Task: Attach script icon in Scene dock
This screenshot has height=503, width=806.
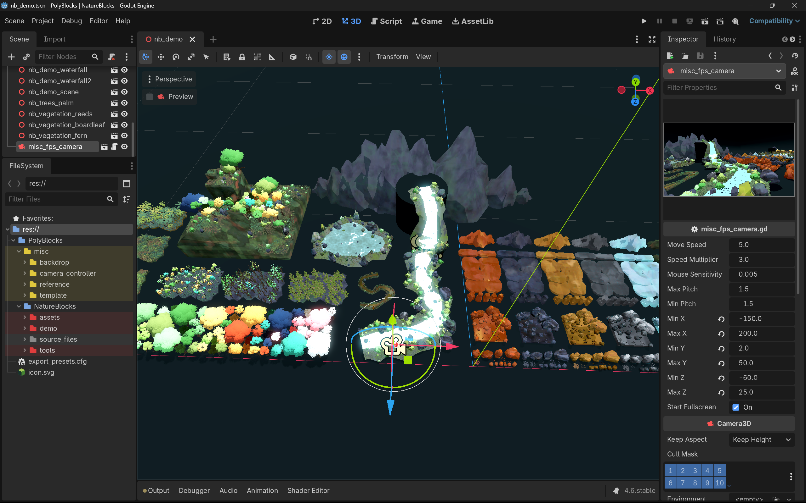Action: click(x=111, y=57)
